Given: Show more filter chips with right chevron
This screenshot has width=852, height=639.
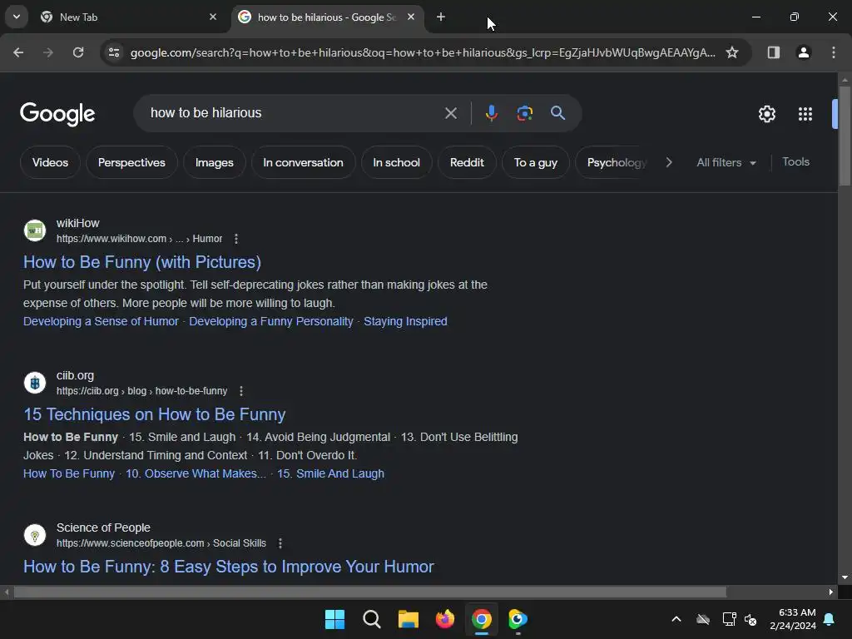Looking at the screenshot, I should tap(669, 162).
